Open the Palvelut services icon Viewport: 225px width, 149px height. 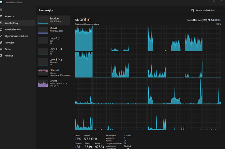pos(1,55)
